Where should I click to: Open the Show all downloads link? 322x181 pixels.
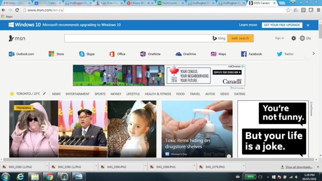(298, 167)
